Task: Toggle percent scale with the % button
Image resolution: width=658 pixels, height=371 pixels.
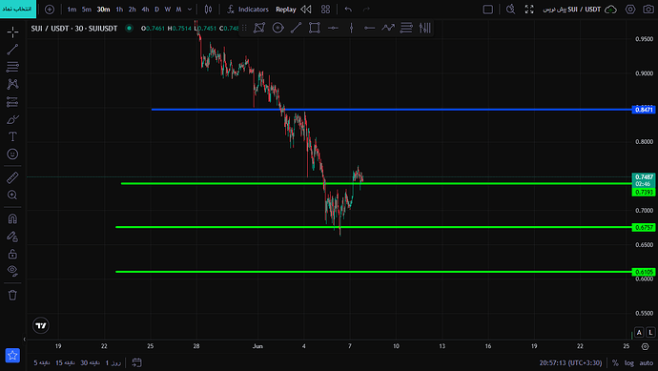Action: (x=615, y=362)
